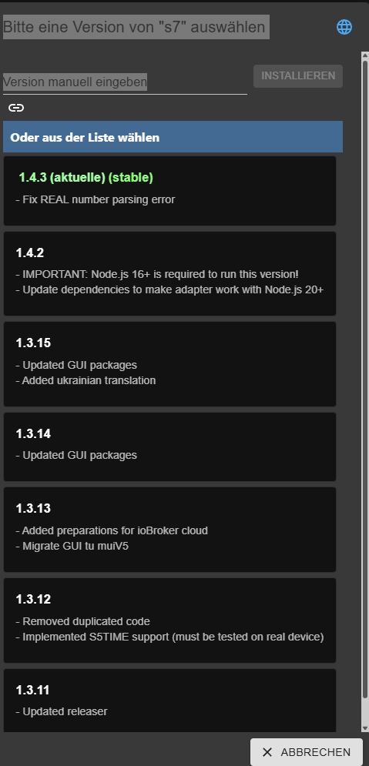Screen dimensions: 369x766
Task: Click scrollbar up arrow
Action: 364,55
